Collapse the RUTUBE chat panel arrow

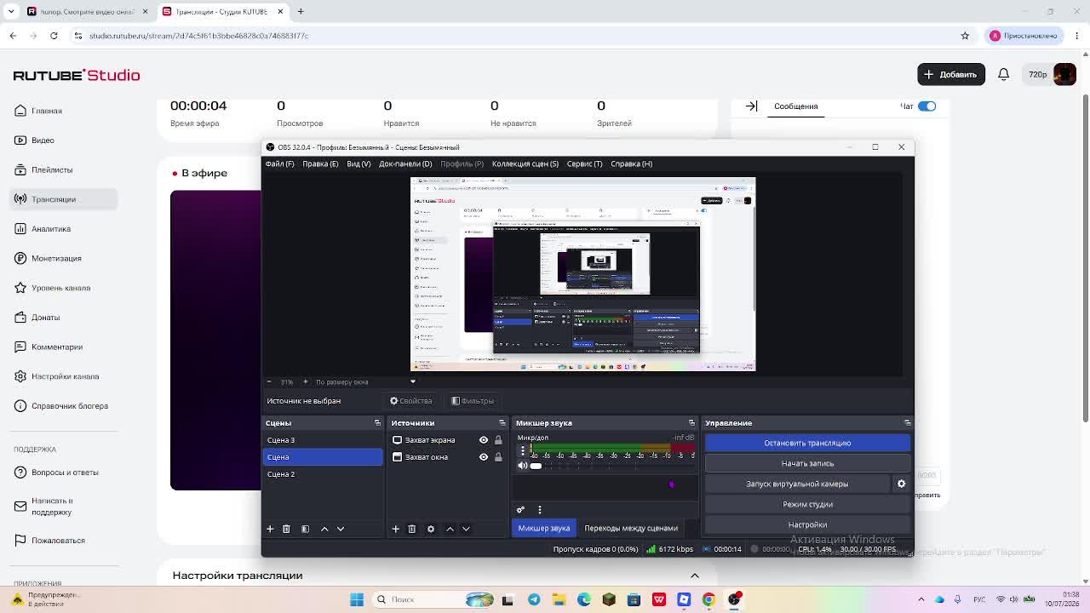coord(751,106)
